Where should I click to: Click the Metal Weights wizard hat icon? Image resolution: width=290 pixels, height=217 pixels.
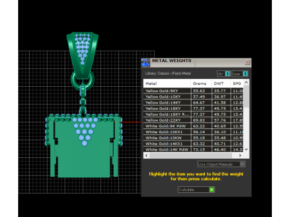pyautogui.click(x=146, y=63)
